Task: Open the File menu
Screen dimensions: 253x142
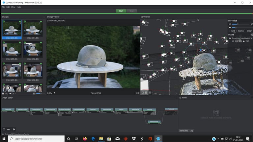Action: coord(3,7)
